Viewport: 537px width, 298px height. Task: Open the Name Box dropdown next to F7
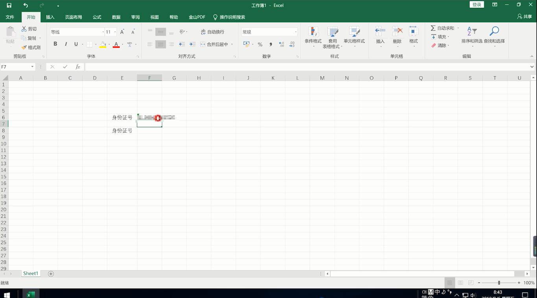[x=32, y=67]
